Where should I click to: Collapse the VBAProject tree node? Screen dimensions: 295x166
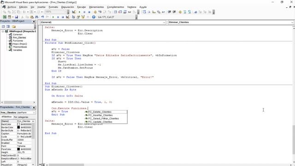[x=3, y=31]
